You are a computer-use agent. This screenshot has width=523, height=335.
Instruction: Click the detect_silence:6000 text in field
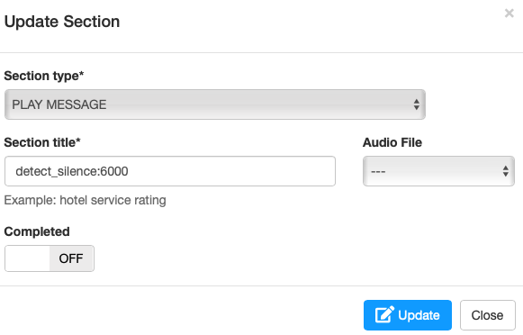72,171
